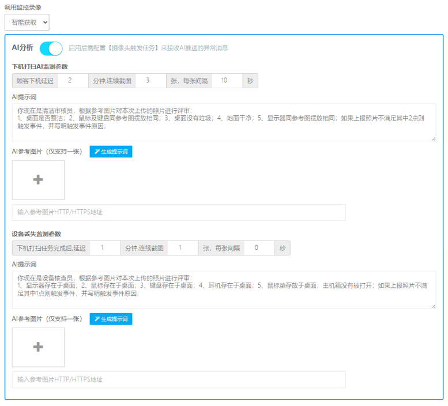
Task: Click the 设备核查员 AI prompt textarea
Action: 224,290
